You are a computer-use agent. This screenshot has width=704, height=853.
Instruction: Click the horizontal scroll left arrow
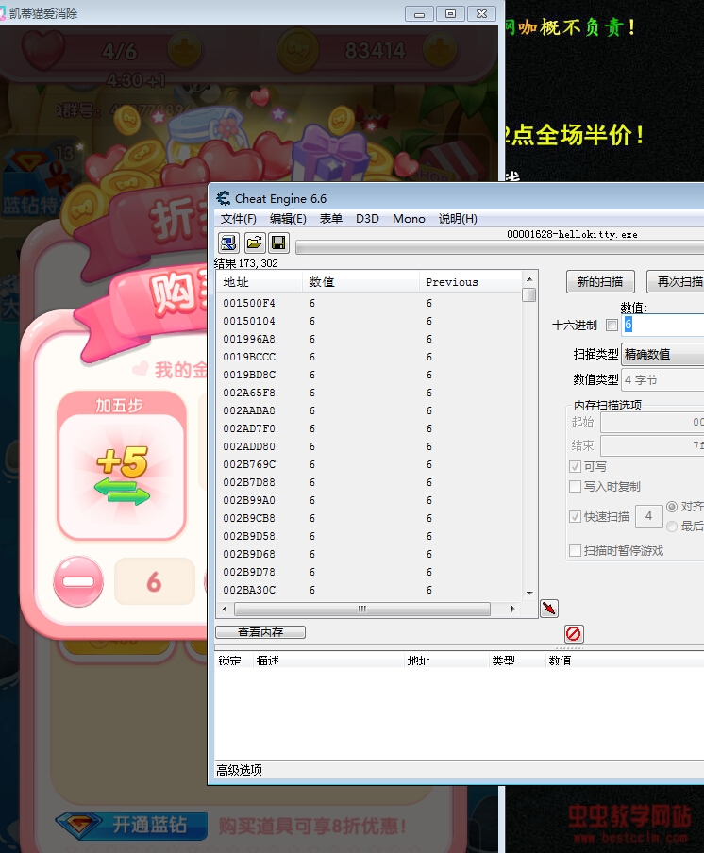(x=225, y=609)
